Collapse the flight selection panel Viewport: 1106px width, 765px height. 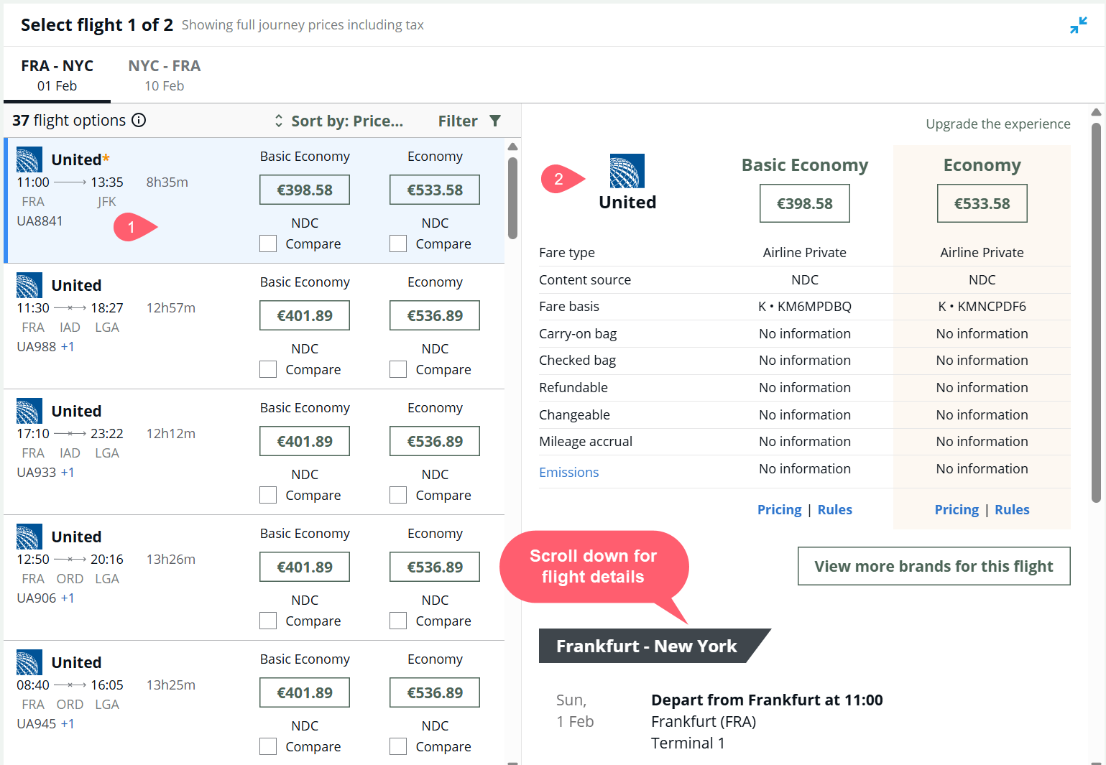tap(1078, 25)
